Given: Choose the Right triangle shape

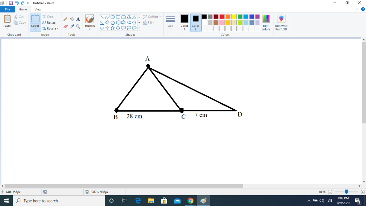Looking at the screenshot, I should (x=102, y=23).
